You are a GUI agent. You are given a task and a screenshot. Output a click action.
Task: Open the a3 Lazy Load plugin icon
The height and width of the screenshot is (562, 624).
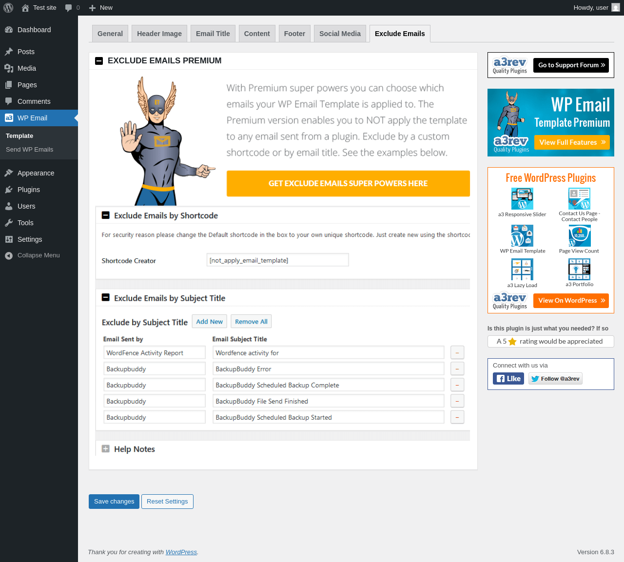(x=522, y=270)
